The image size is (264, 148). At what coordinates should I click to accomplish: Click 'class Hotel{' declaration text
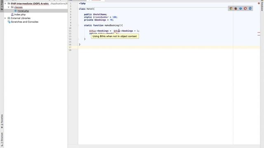click(87, 9)
